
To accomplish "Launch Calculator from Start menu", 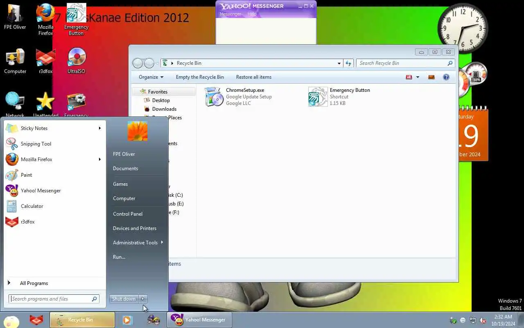I will (x=55, y=206).
